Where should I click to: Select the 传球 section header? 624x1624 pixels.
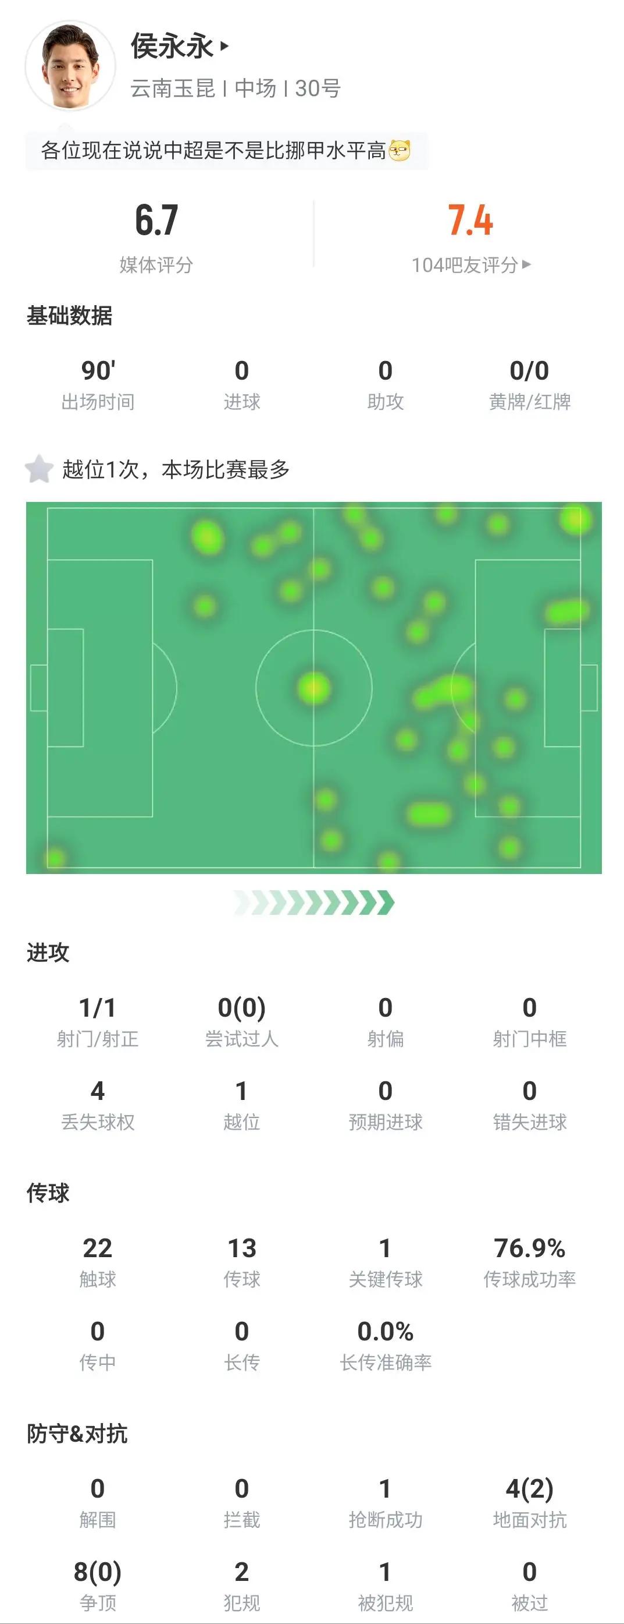coord(48,1193)
